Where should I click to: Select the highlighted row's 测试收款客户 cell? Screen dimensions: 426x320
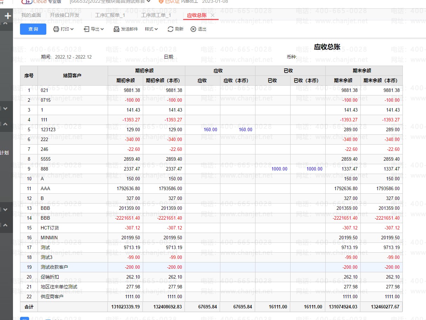(x=73, y=267)
